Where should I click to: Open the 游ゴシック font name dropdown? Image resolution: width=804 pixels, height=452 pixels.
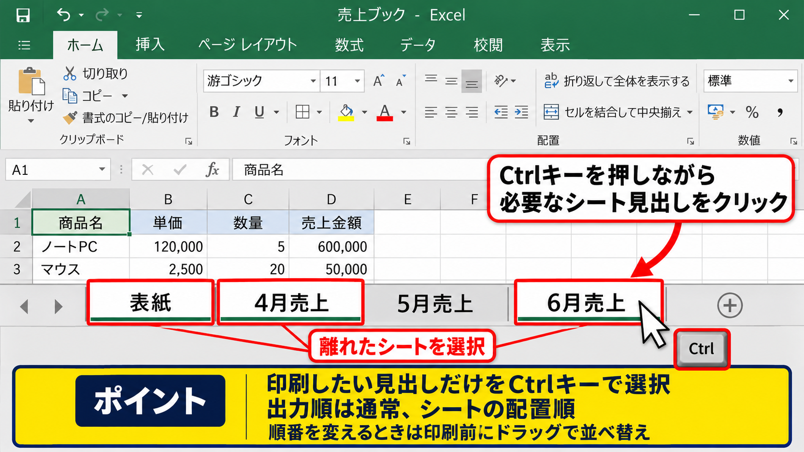coord(313,81)
